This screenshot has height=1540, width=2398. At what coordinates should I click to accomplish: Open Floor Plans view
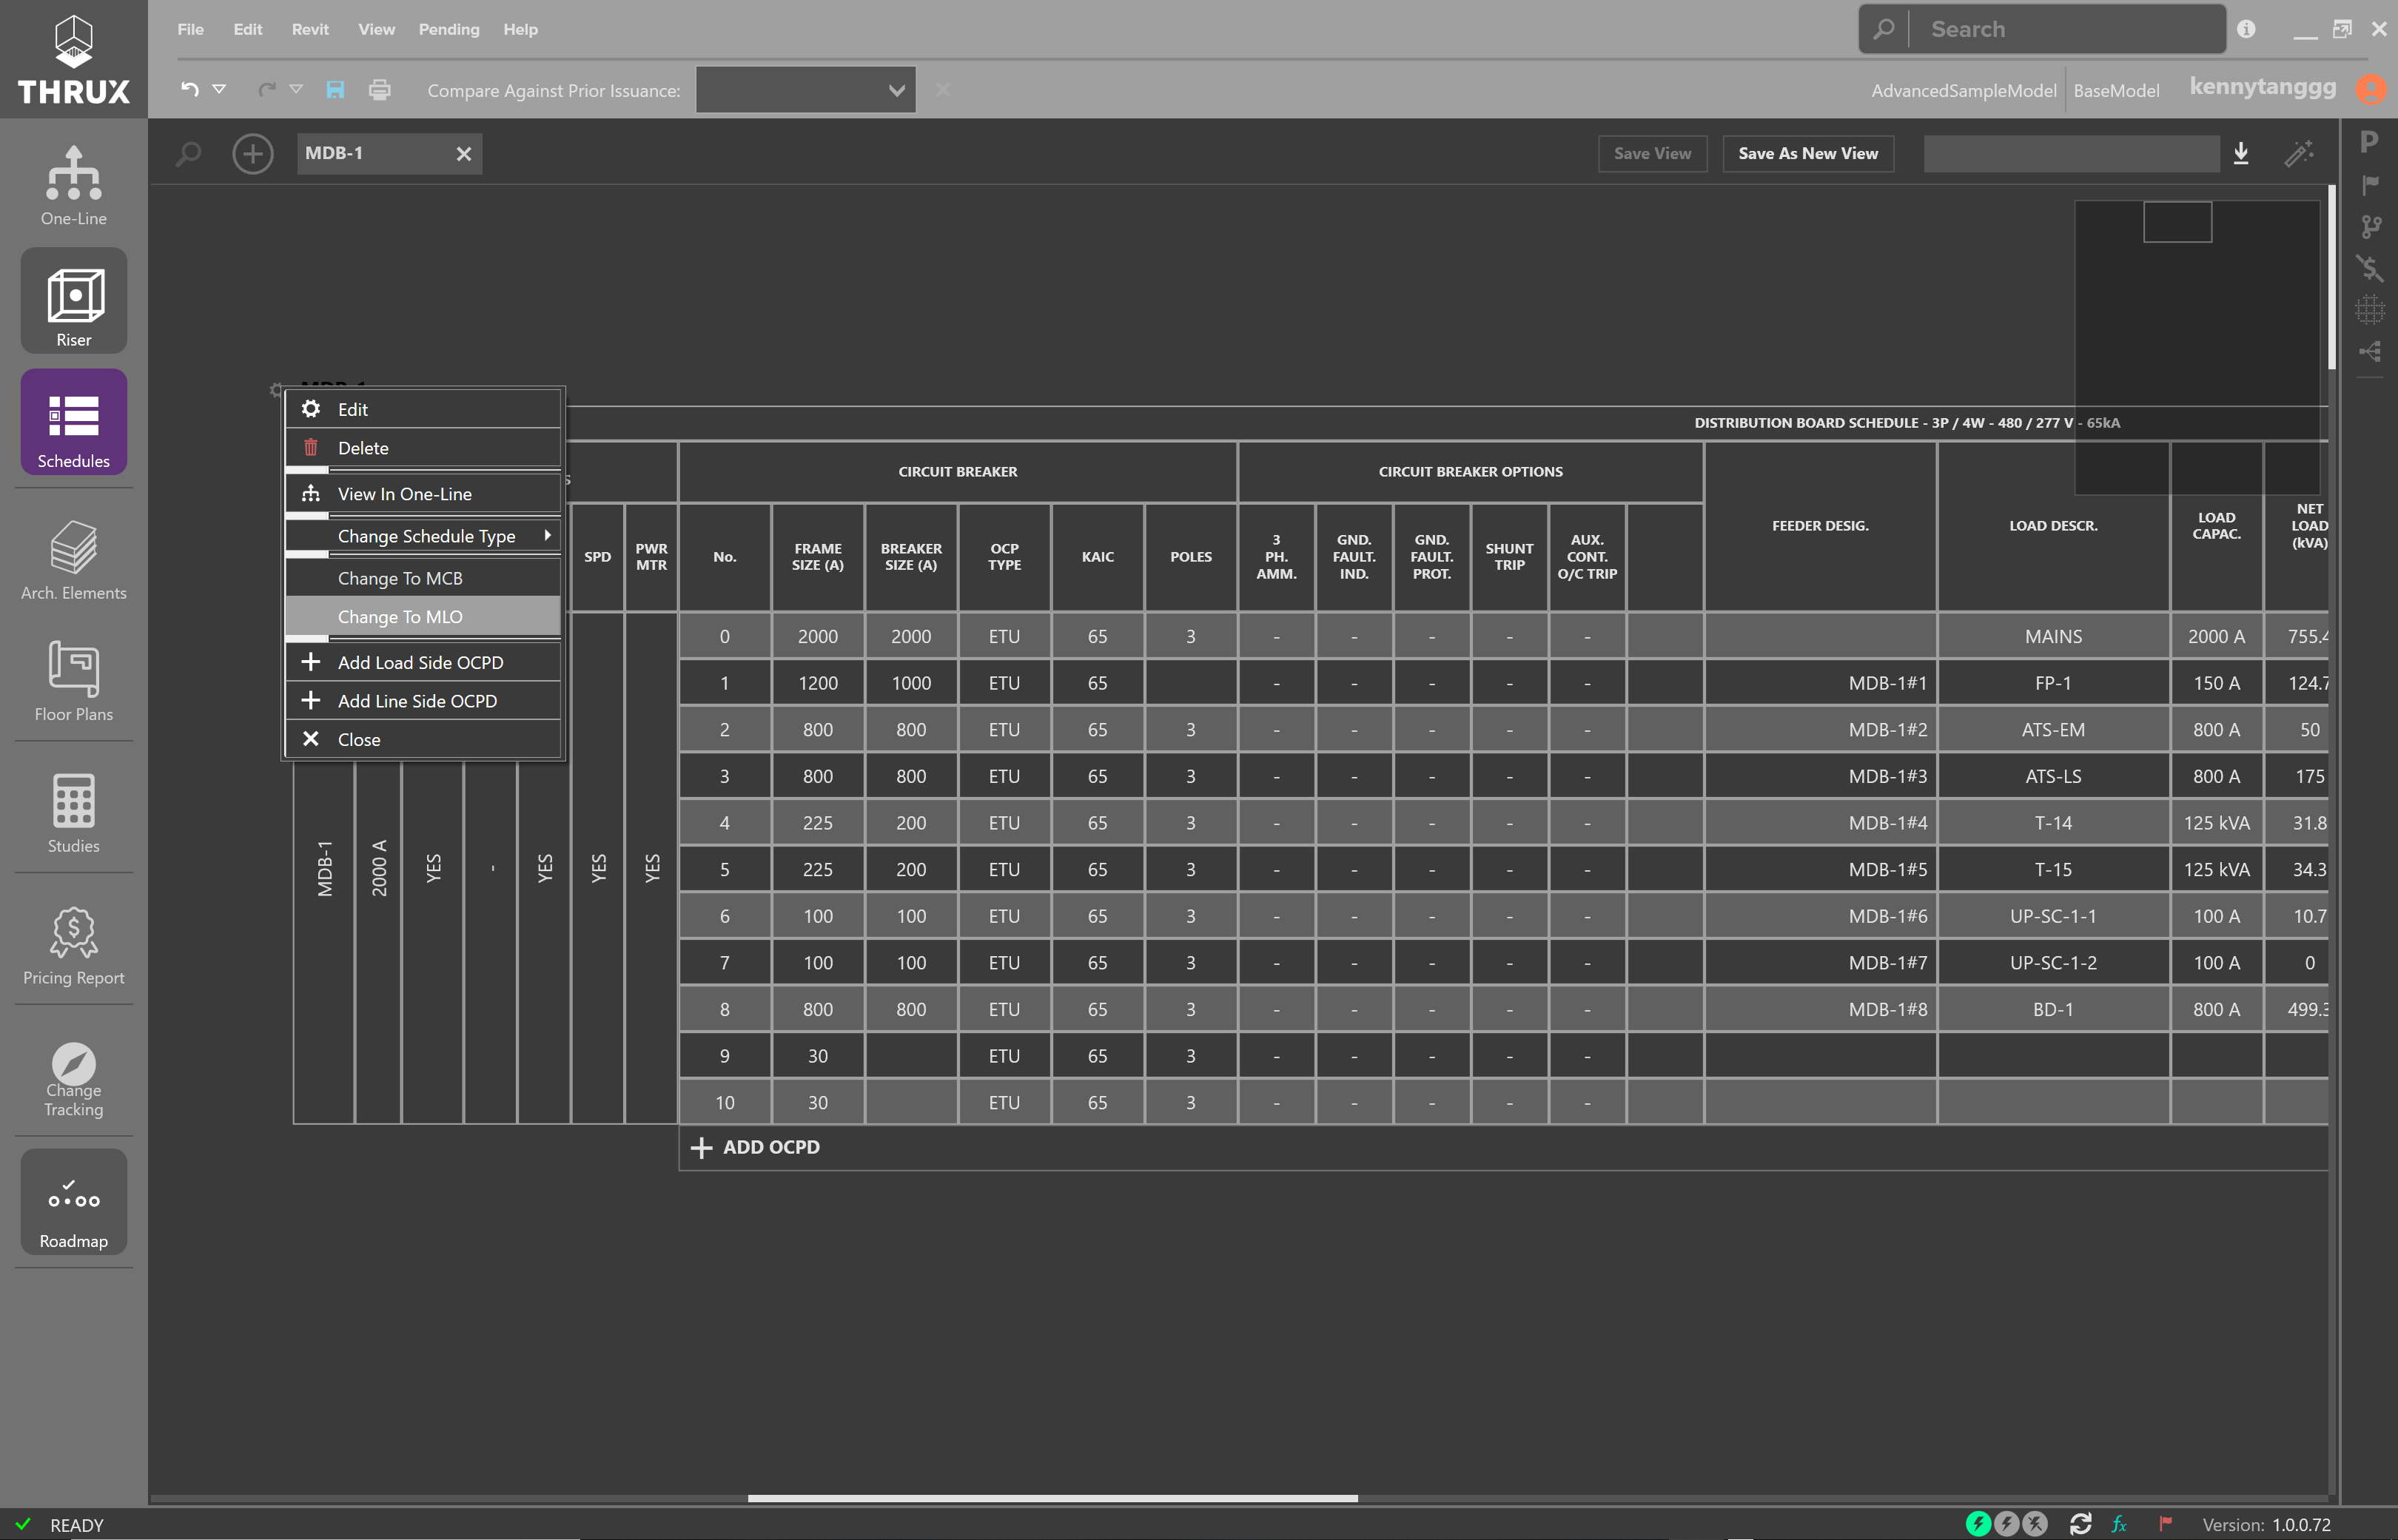73,681
